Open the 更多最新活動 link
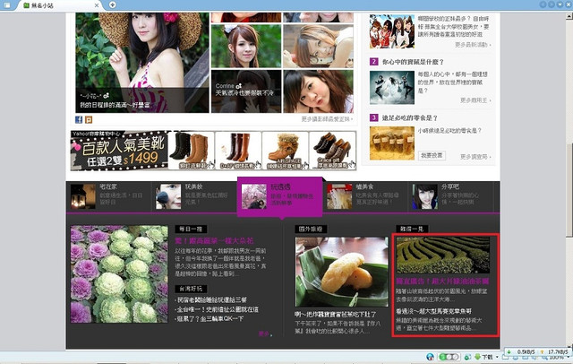Viewport: 573px width, 364px height. click(473, 45)
